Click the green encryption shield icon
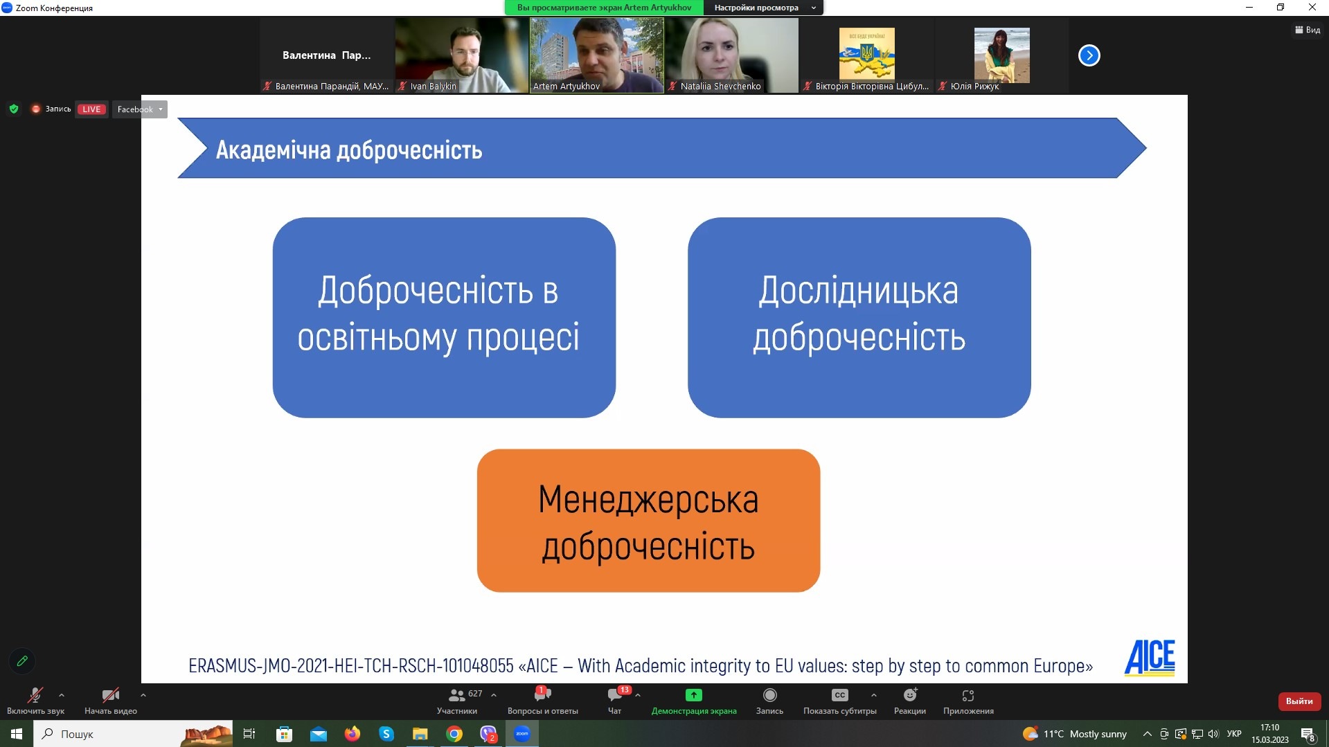 pyautogui.click(x=14, y=109)
